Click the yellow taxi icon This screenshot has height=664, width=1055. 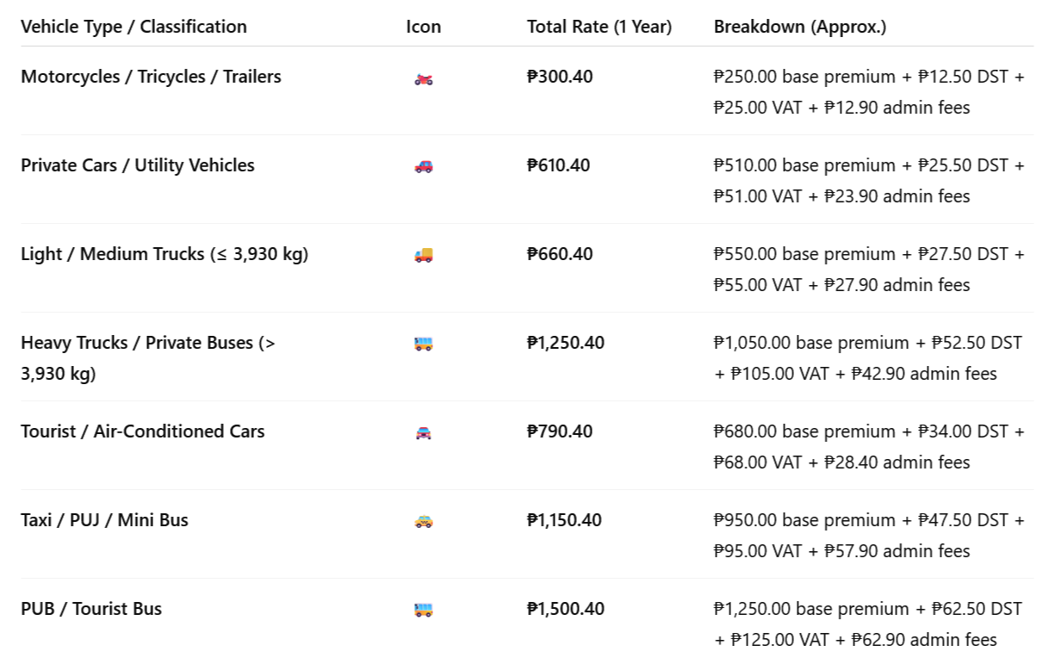click(423, 521)
